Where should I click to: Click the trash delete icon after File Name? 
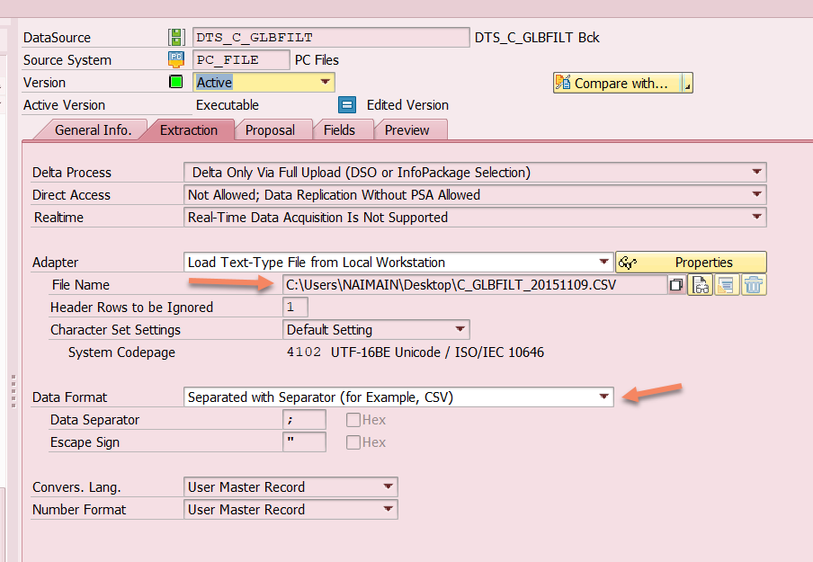click(754, 285)
